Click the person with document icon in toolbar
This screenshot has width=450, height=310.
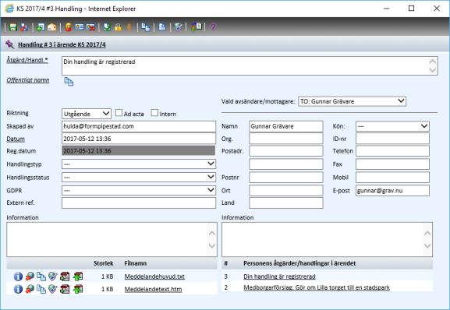click(197, 27)
